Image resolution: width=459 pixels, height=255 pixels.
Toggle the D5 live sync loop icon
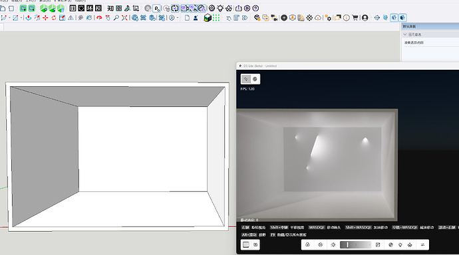pyautogui.click(x=175, y=8)
